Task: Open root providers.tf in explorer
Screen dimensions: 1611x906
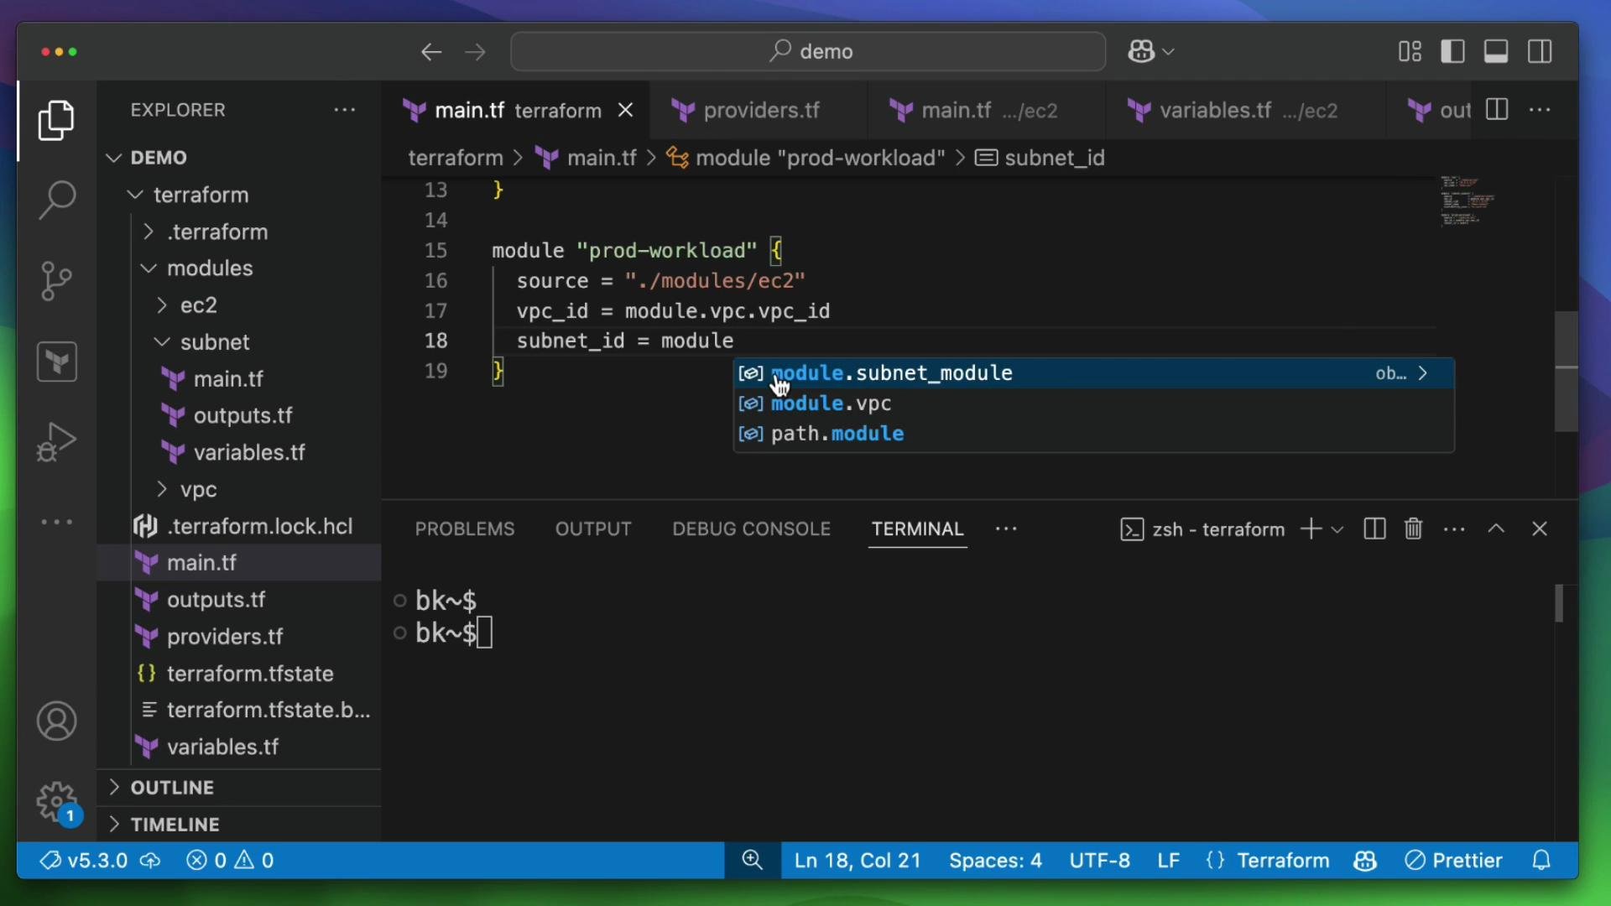Action: pos(239,637)
